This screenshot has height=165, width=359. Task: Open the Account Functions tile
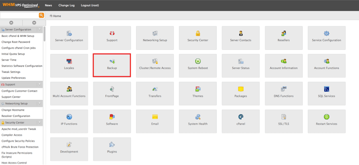point(326,66)
